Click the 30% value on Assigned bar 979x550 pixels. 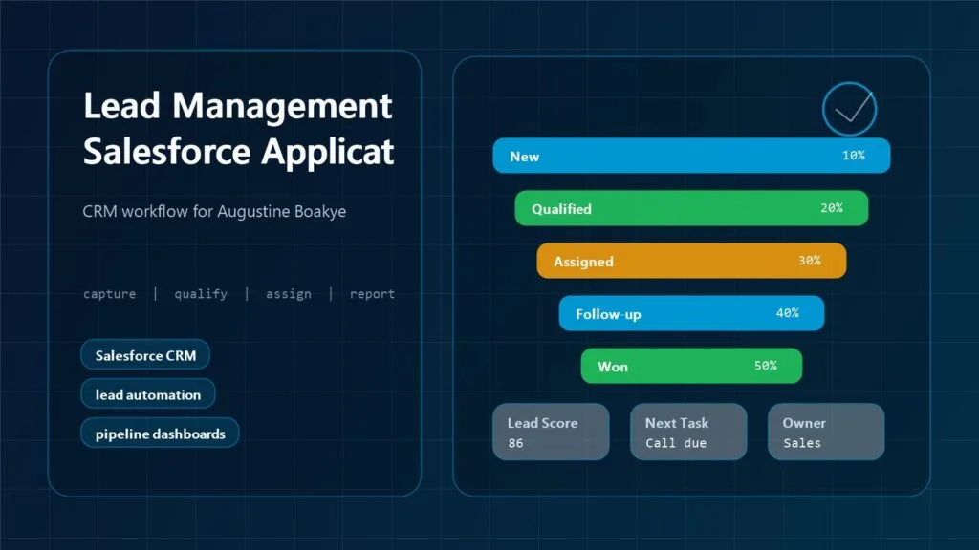tap(810, 260)
